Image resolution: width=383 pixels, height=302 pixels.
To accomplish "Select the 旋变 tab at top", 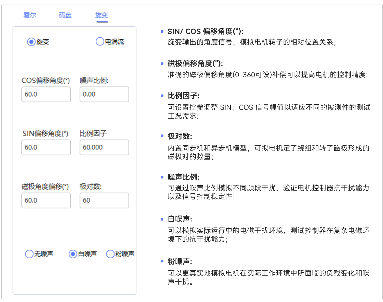I will (101, 15).
